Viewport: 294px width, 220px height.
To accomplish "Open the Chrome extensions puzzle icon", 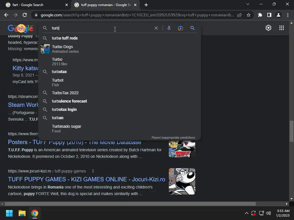I will coord(260,15).
